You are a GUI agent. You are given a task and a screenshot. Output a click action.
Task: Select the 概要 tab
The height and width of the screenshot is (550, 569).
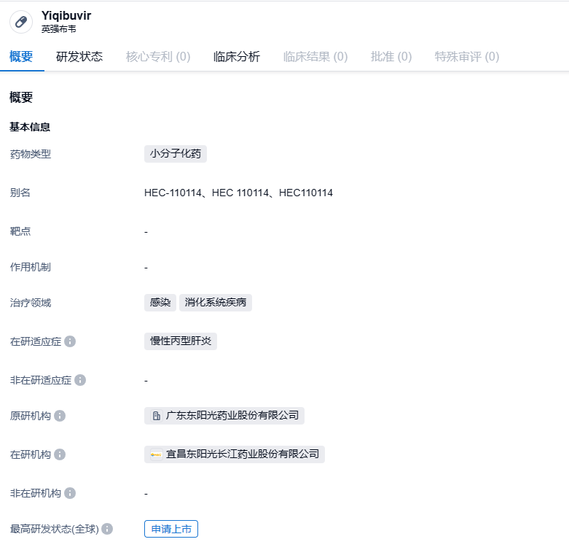21,57
